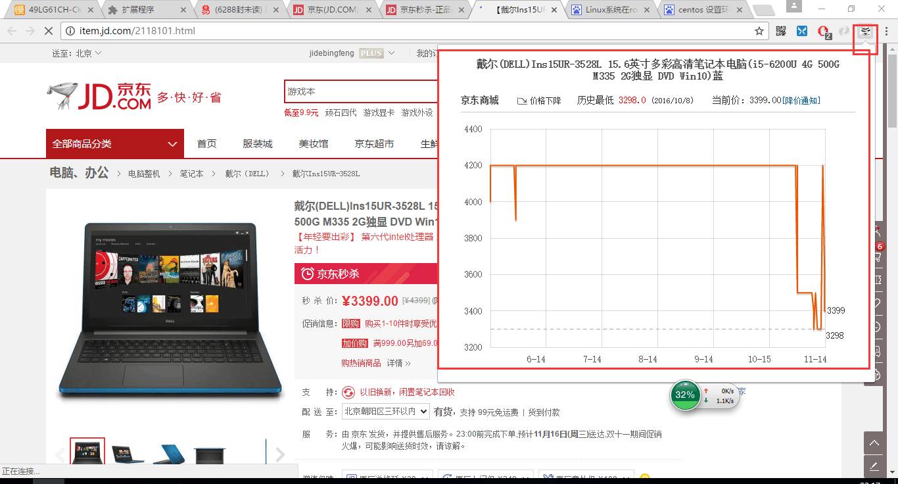Click the feedback pencil icon
The image size is (898, 484).
click(x=874, y=466)
